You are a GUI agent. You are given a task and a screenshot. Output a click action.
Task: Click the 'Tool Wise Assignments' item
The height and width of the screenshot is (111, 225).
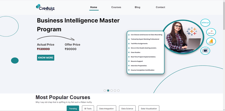pos(139,44)
